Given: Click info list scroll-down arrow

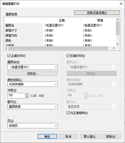Looking at the screenshot, I should click(x=118, y=44).
